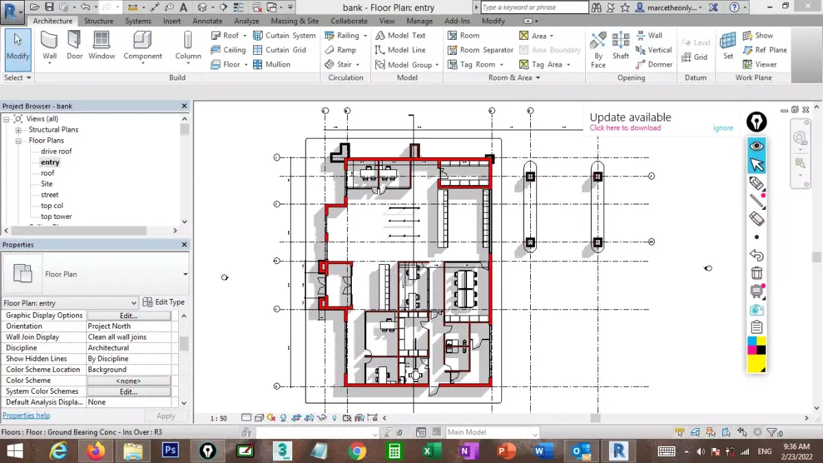This screenshot has height=463, width=823.
Task: Collapse the Views (all) tree node
Action: 6,119
